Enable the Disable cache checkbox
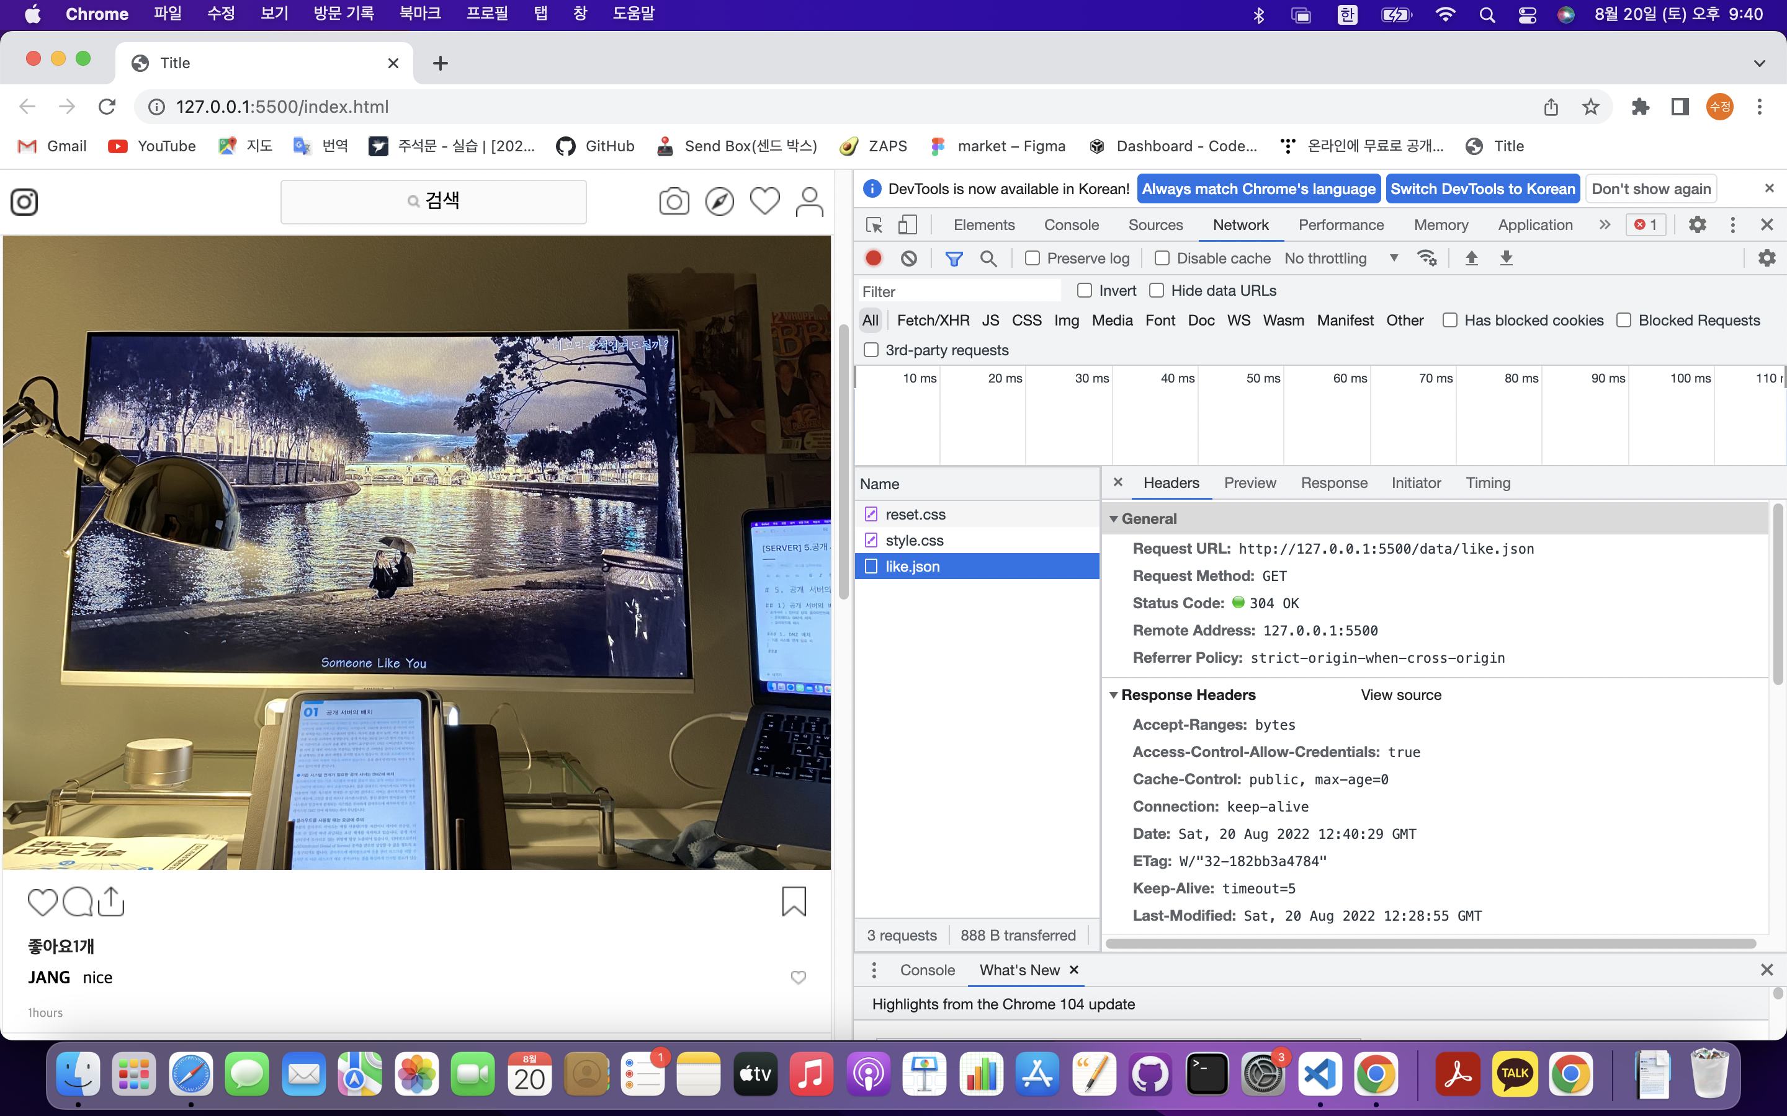The image size is (1787, 1116). pos(1162,259)
